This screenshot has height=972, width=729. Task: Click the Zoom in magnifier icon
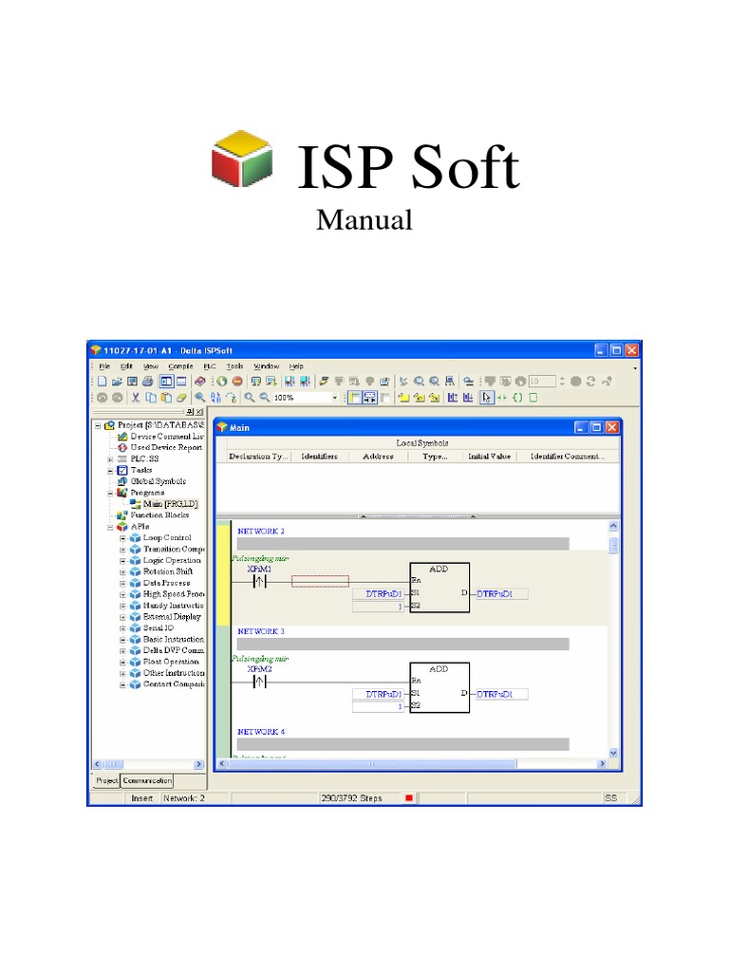(250, 398)
